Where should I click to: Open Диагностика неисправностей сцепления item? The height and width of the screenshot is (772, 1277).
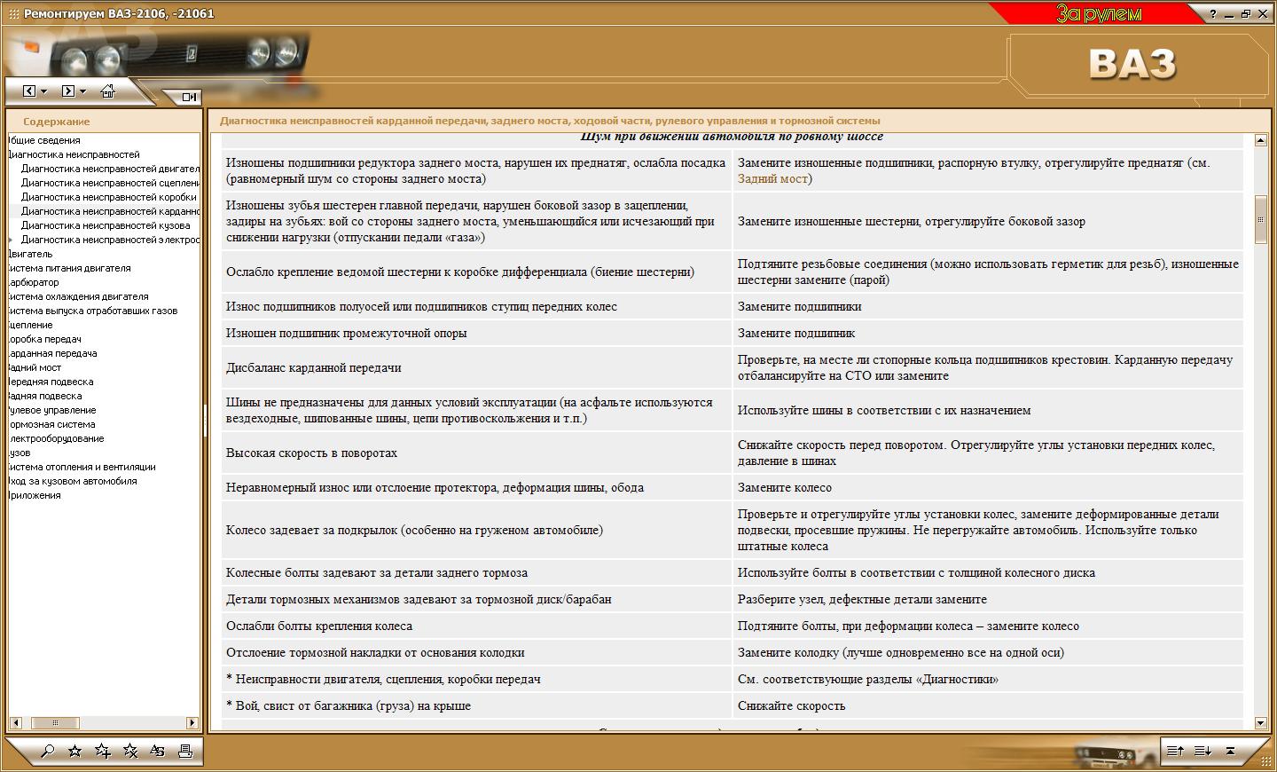click(x=111, y=183)
